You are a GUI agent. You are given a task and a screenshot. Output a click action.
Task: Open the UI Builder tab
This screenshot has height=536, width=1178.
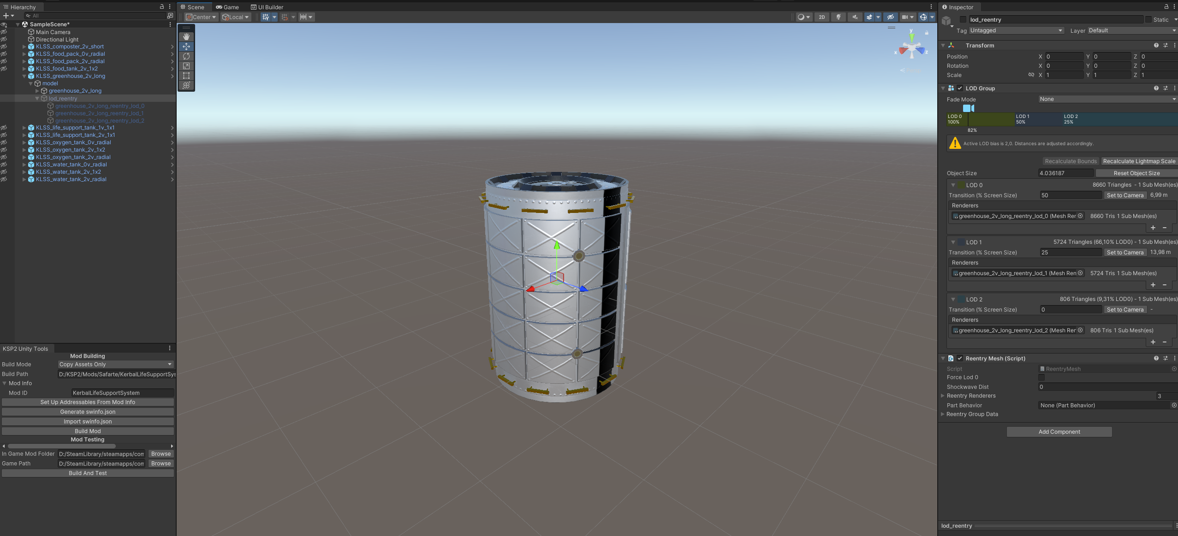(x=267, y=7)
